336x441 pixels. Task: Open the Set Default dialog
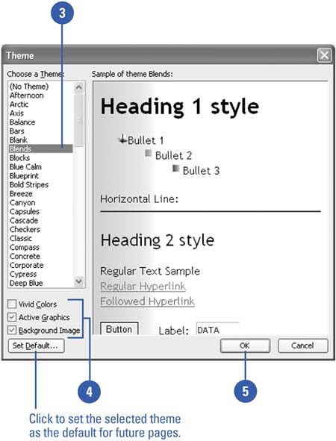(36, 345)
